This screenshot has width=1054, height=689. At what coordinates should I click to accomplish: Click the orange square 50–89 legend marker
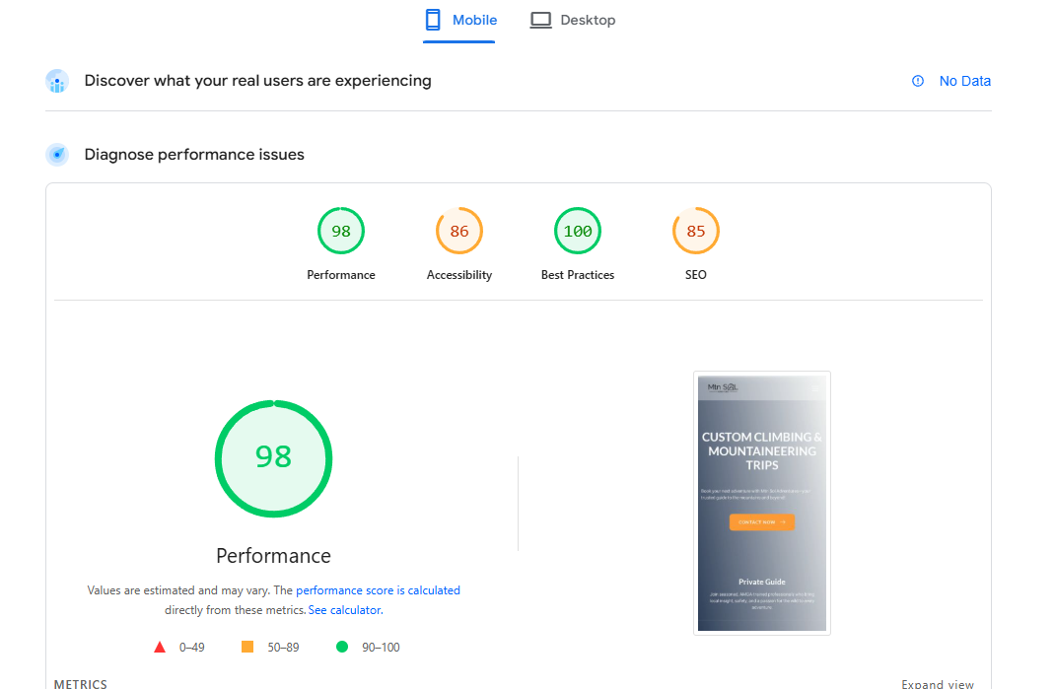point(247,648)
